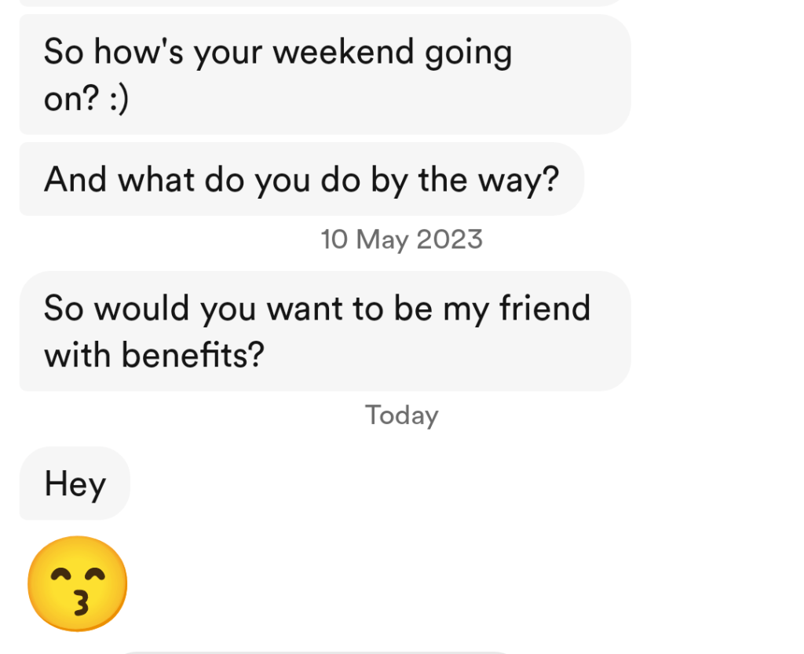Tap the kissing face emoji message
Viewport: 804px width, 654px height.
point(77,583)
